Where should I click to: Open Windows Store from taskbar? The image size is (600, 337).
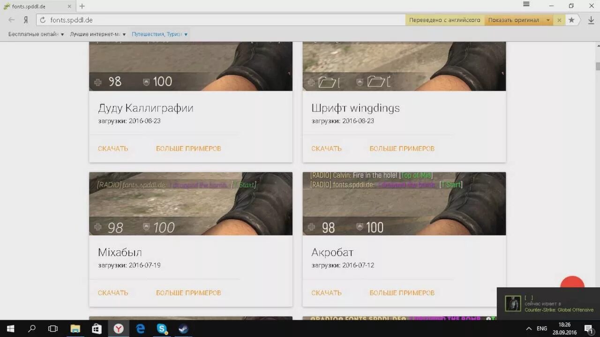click(97, 329)
